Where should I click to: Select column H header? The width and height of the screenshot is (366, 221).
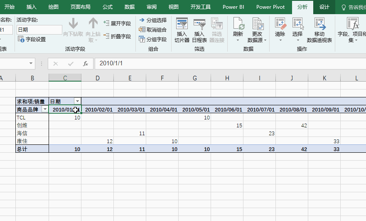point(227,78)
